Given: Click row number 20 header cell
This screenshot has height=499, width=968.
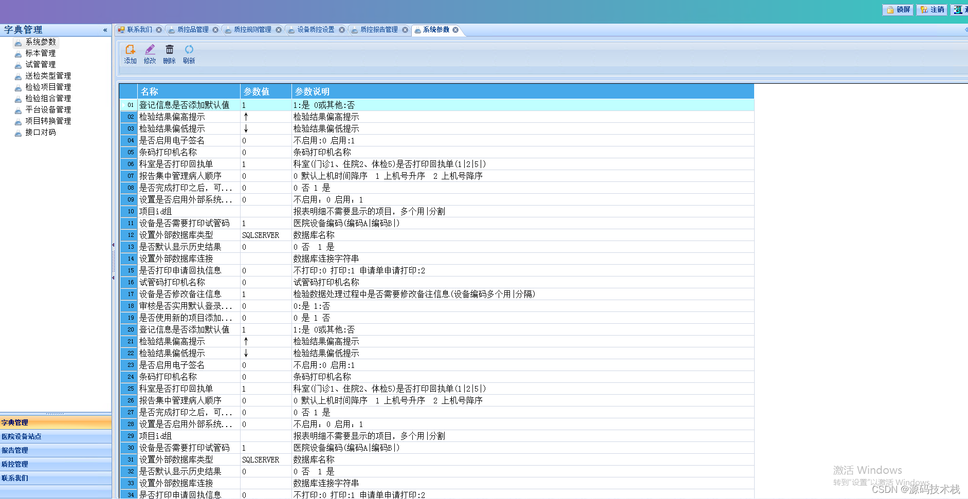Looking at the screenshot, I should (x=129, y=329).
